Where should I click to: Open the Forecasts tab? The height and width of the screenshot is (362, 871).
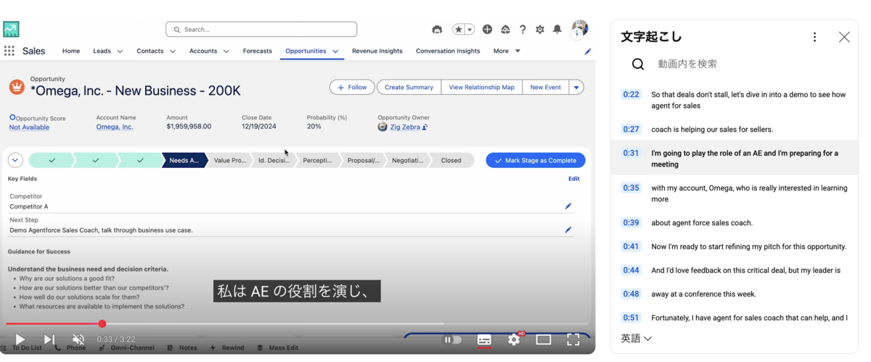tap(258, 51)
